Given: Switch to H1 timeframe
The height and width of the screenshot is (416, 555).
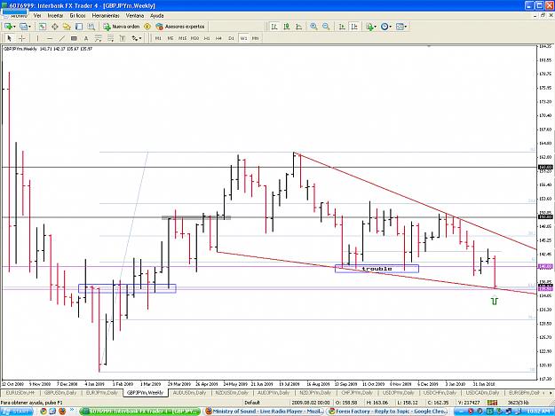Looking at the screenshot, I should (x=207, y=38).
